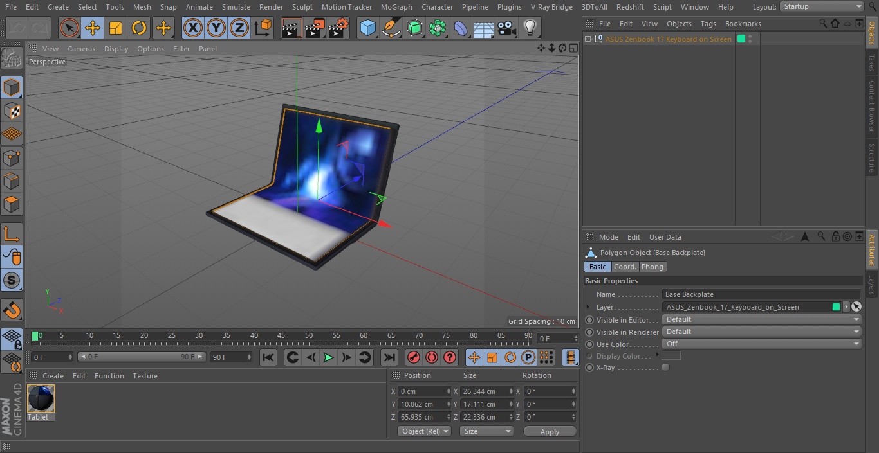
Task: Switch to the Coord. tab
Action: (x=625, y=267)
